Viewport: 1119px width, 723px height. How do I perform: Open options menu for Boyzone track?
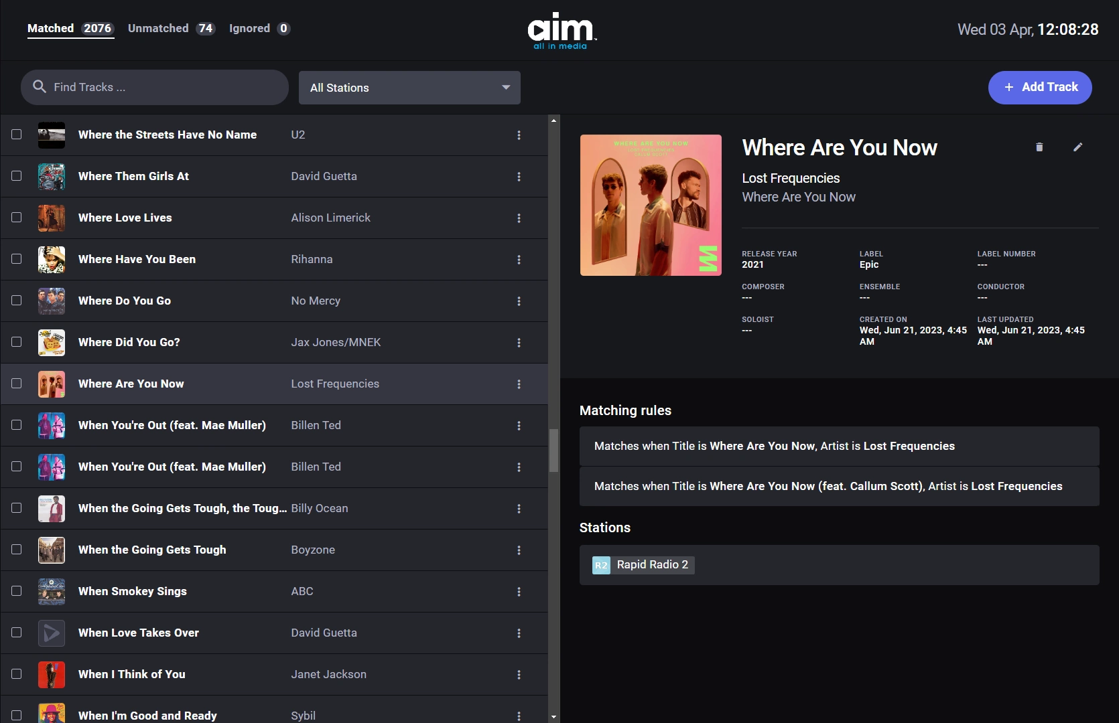pyautogui.click(x=519, y=550)
